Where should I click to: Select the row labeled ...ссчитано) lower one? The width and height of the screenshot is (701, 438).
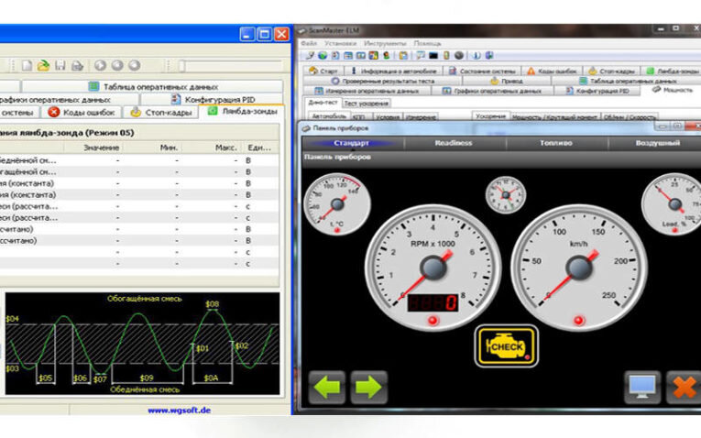click(x=138, y=241)
